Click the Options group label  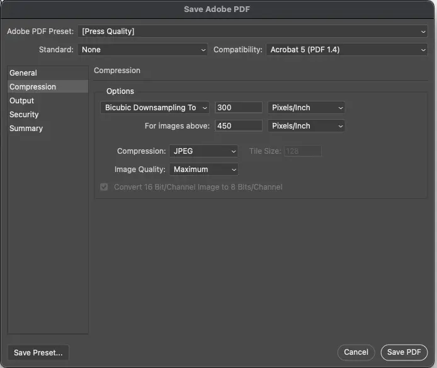(120, 91)
